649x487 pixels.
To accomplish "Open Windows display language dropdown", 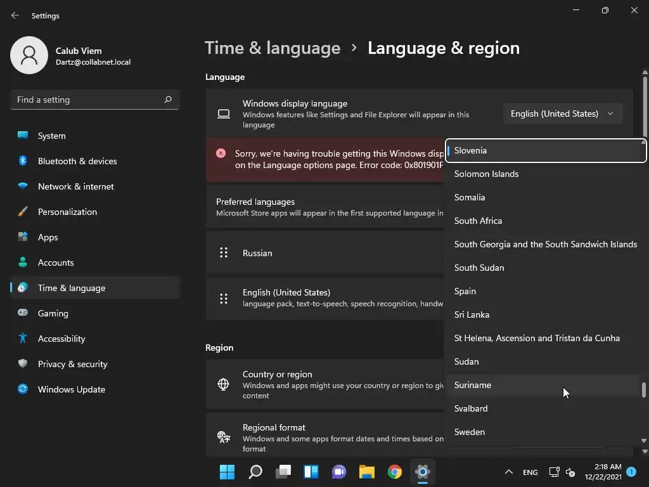I will (563, 114).
